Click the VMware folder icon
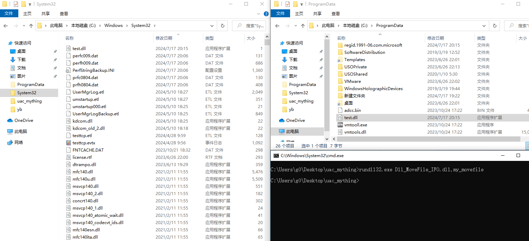The width and height of the screenshot is (529, 241). point(340,81)
